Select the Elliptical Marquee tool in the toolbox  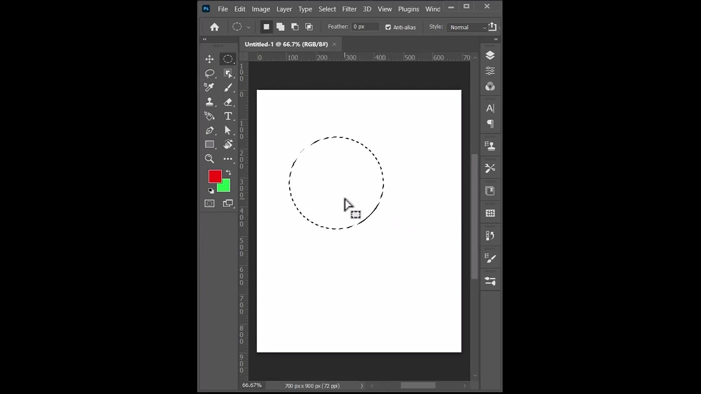(x=228, y=59)
